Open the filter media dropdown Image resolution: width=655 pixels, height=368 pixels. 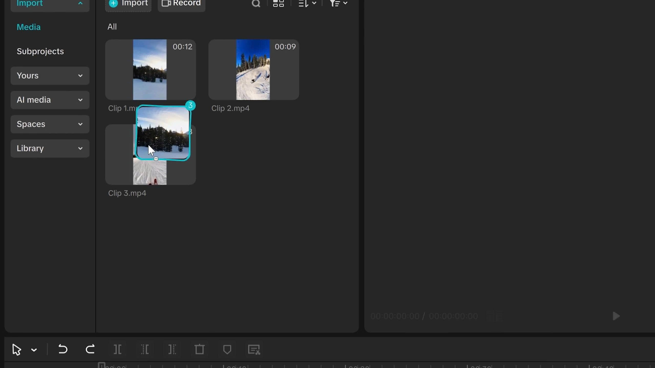click(338, 3)
